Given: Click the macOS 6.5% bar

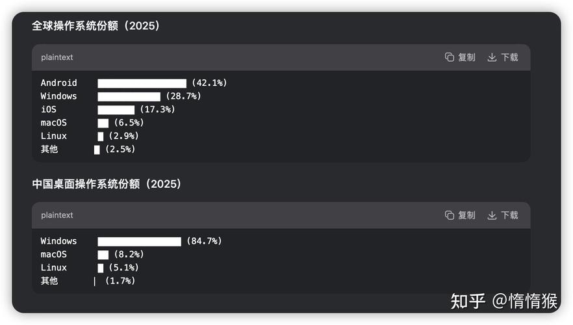Looking at the screenshot, I should tap(103, 123).
